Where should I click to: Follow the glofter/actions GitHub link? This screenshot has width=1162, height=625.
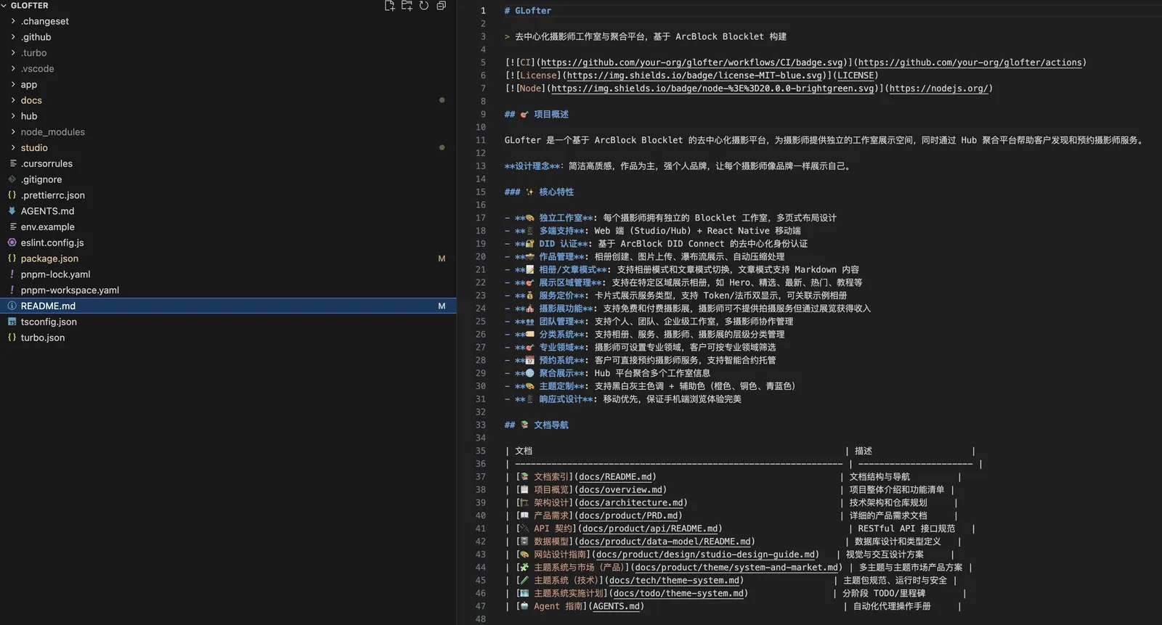(970, 63)
